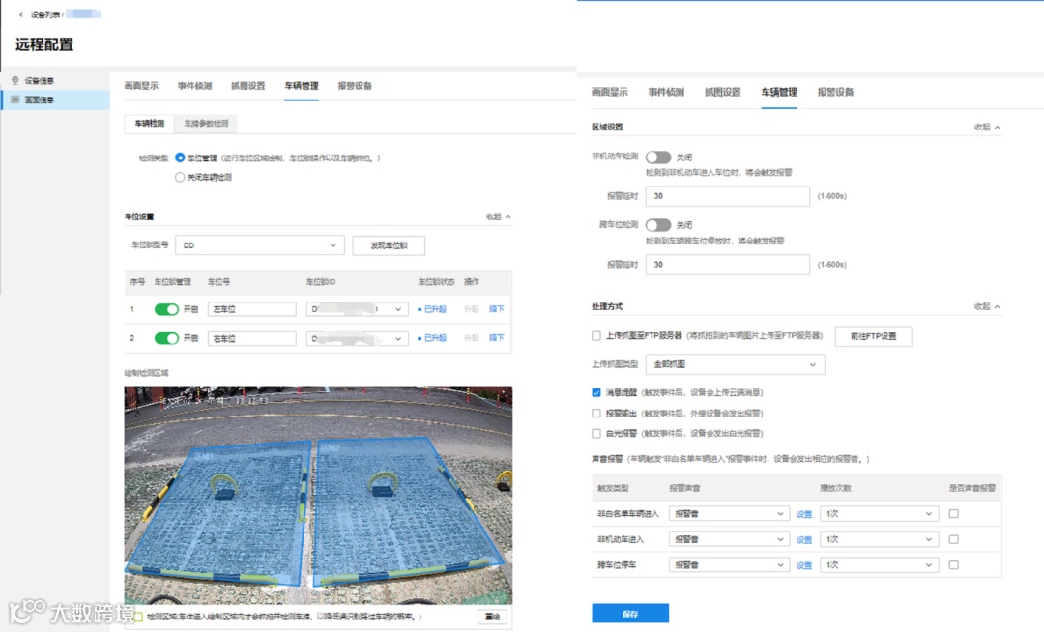Click the 发现车位锁 button

click(389, 245)
